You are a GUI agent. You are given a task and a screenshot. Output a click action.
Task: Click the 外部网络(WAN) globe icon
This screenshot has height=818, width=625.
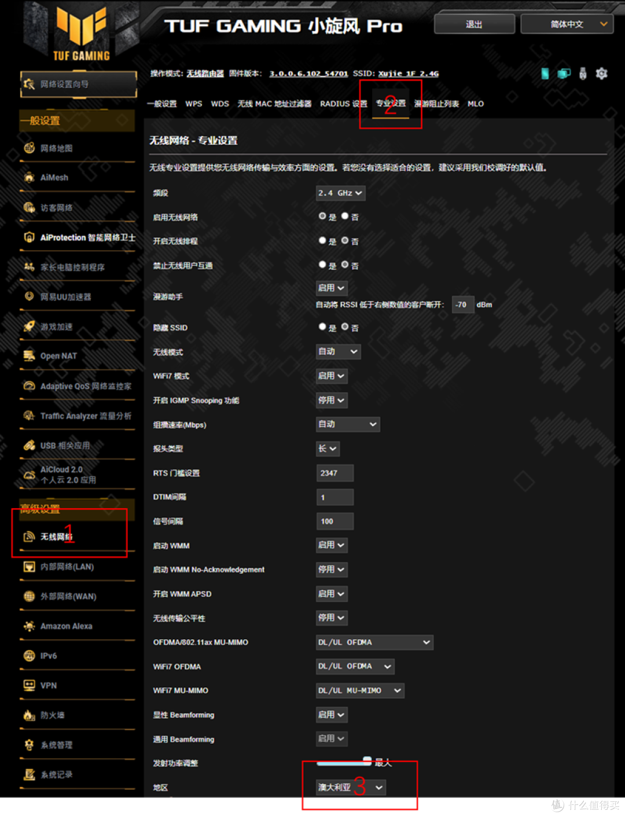29,596
